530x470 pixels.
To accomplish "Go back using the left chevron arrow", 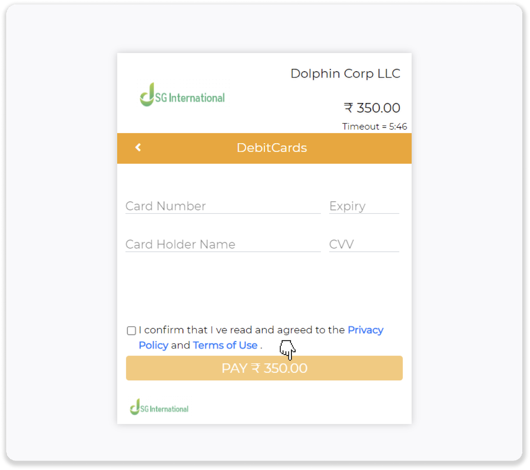I will pyautogui.click(x=138, y=147).
